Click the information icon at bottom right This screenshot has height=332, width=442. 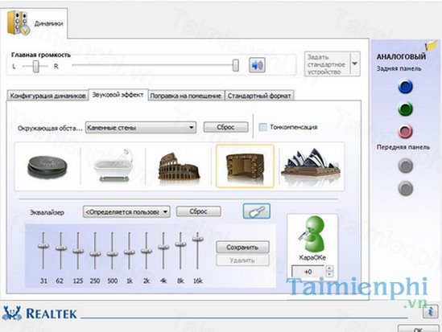coord(430,312)
